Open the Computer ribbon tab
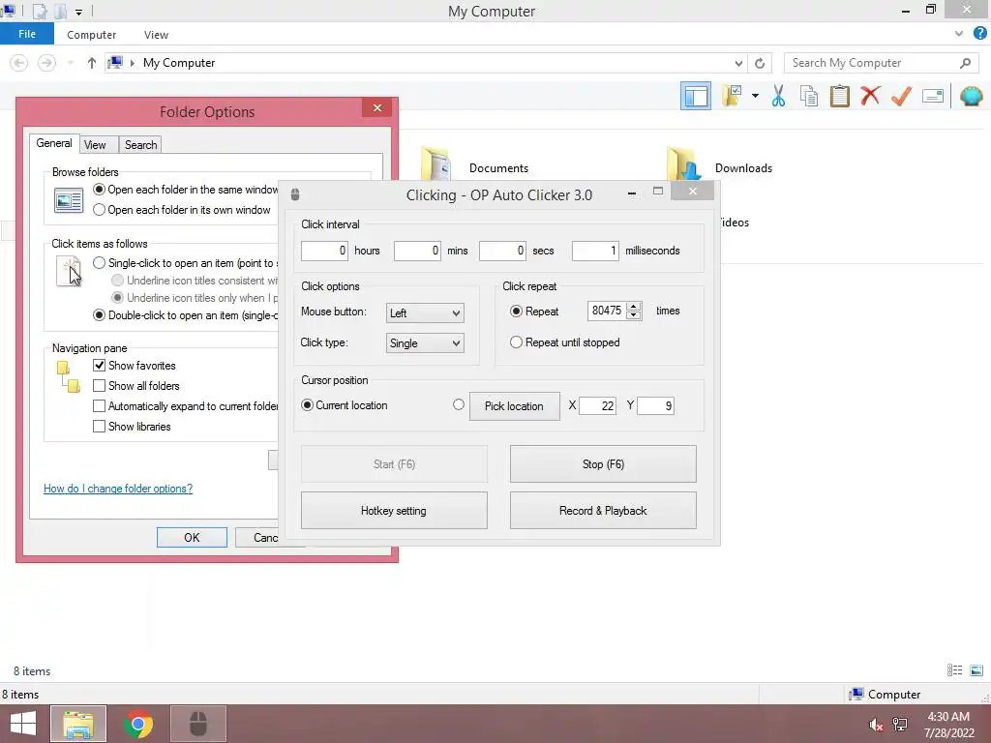 click(91, 35)
